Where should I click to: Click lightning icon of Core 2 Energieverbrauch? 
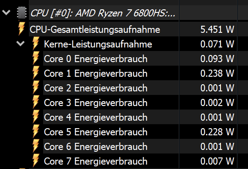[36, 87]
